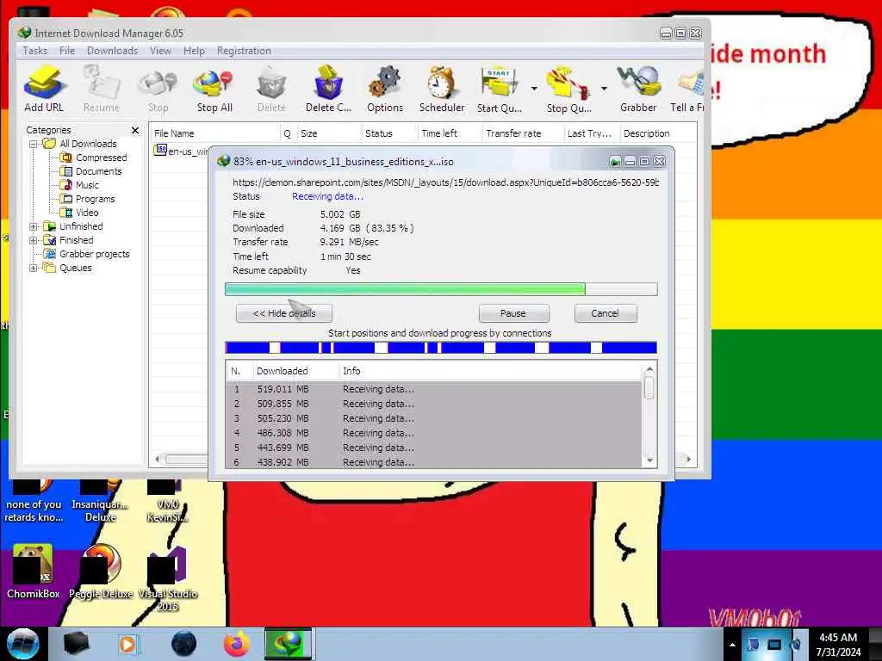Open the Visual Studio 2015 desktop shortcut
The width and height of the screenshot is (882, 661).
(168, 578)
